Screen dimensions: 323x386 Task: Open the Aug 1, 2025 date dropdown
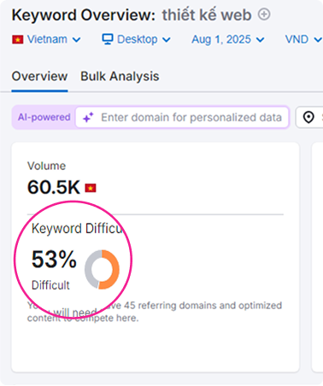coord(228,39)
